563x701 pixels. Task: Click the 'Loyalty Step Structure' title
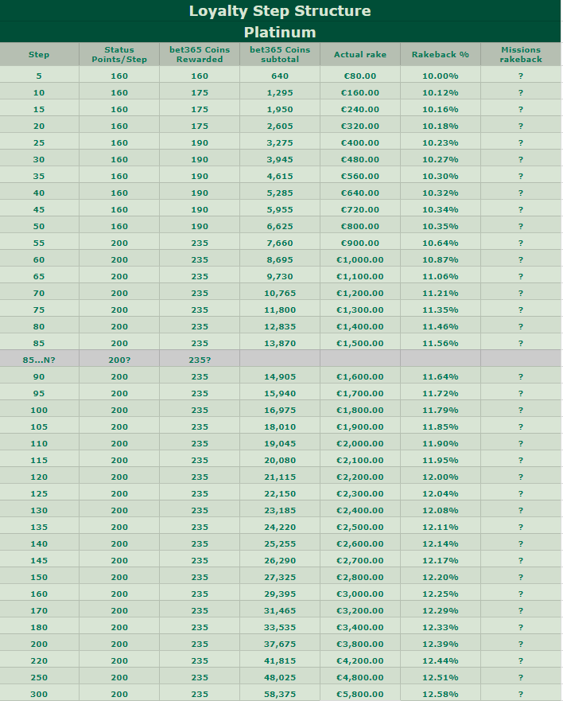click(280, 10)
